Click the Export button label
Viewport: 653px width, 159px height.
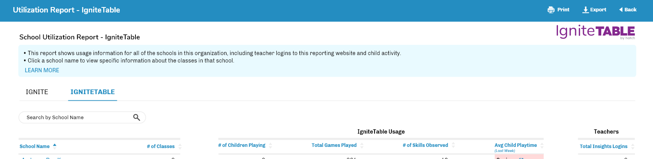pyautogui.click(x=598, y=10)
